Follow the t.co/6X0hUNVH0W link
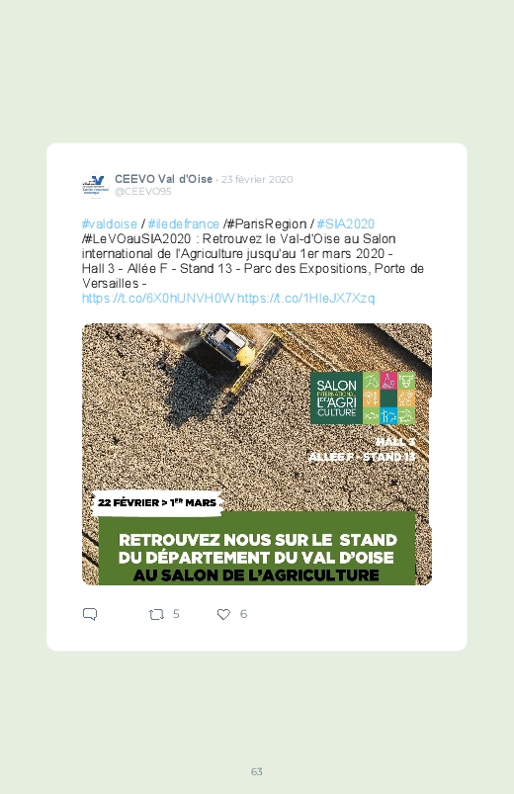This screenshot has height=794, width=514. tap(158, 298)
